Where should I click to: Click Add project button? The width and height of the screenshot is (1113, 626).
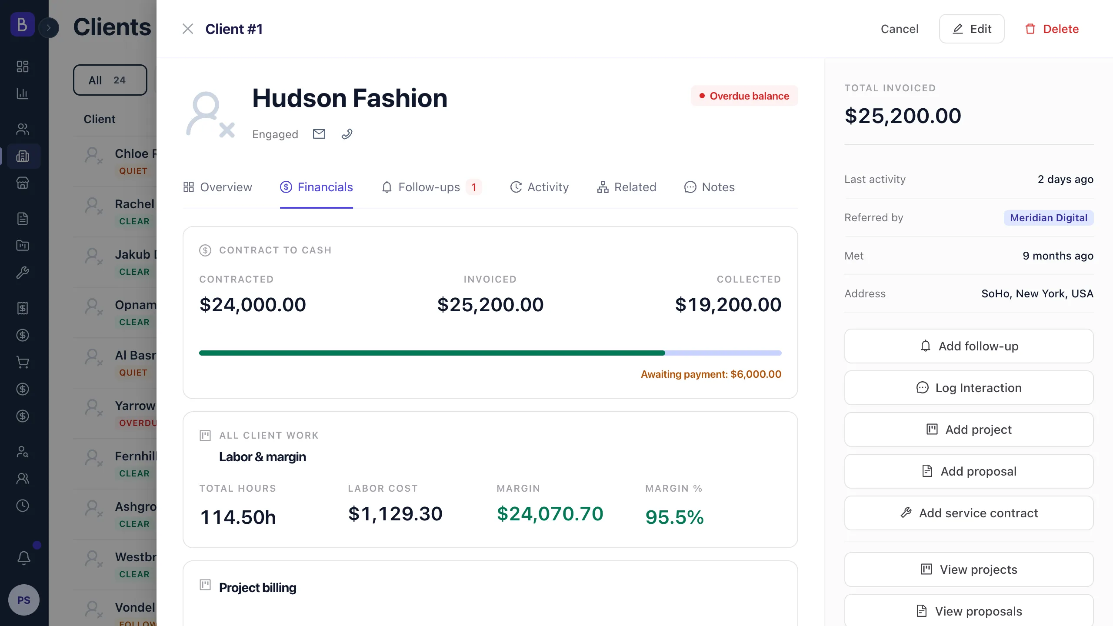(x=969, y=430)
